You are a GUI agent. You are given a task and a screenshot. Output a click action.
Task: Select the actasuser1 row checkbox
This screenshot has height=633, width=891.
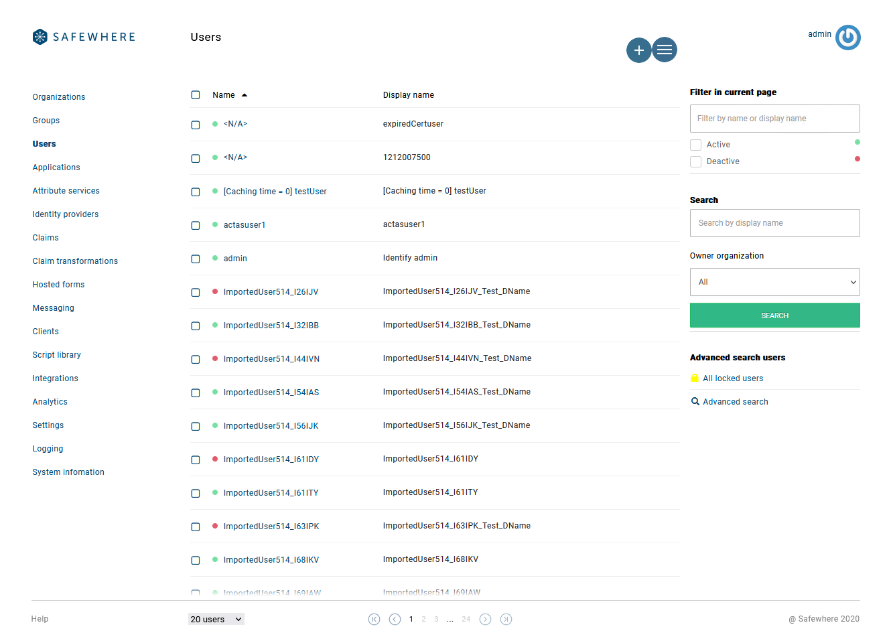(x=196, y=225)
